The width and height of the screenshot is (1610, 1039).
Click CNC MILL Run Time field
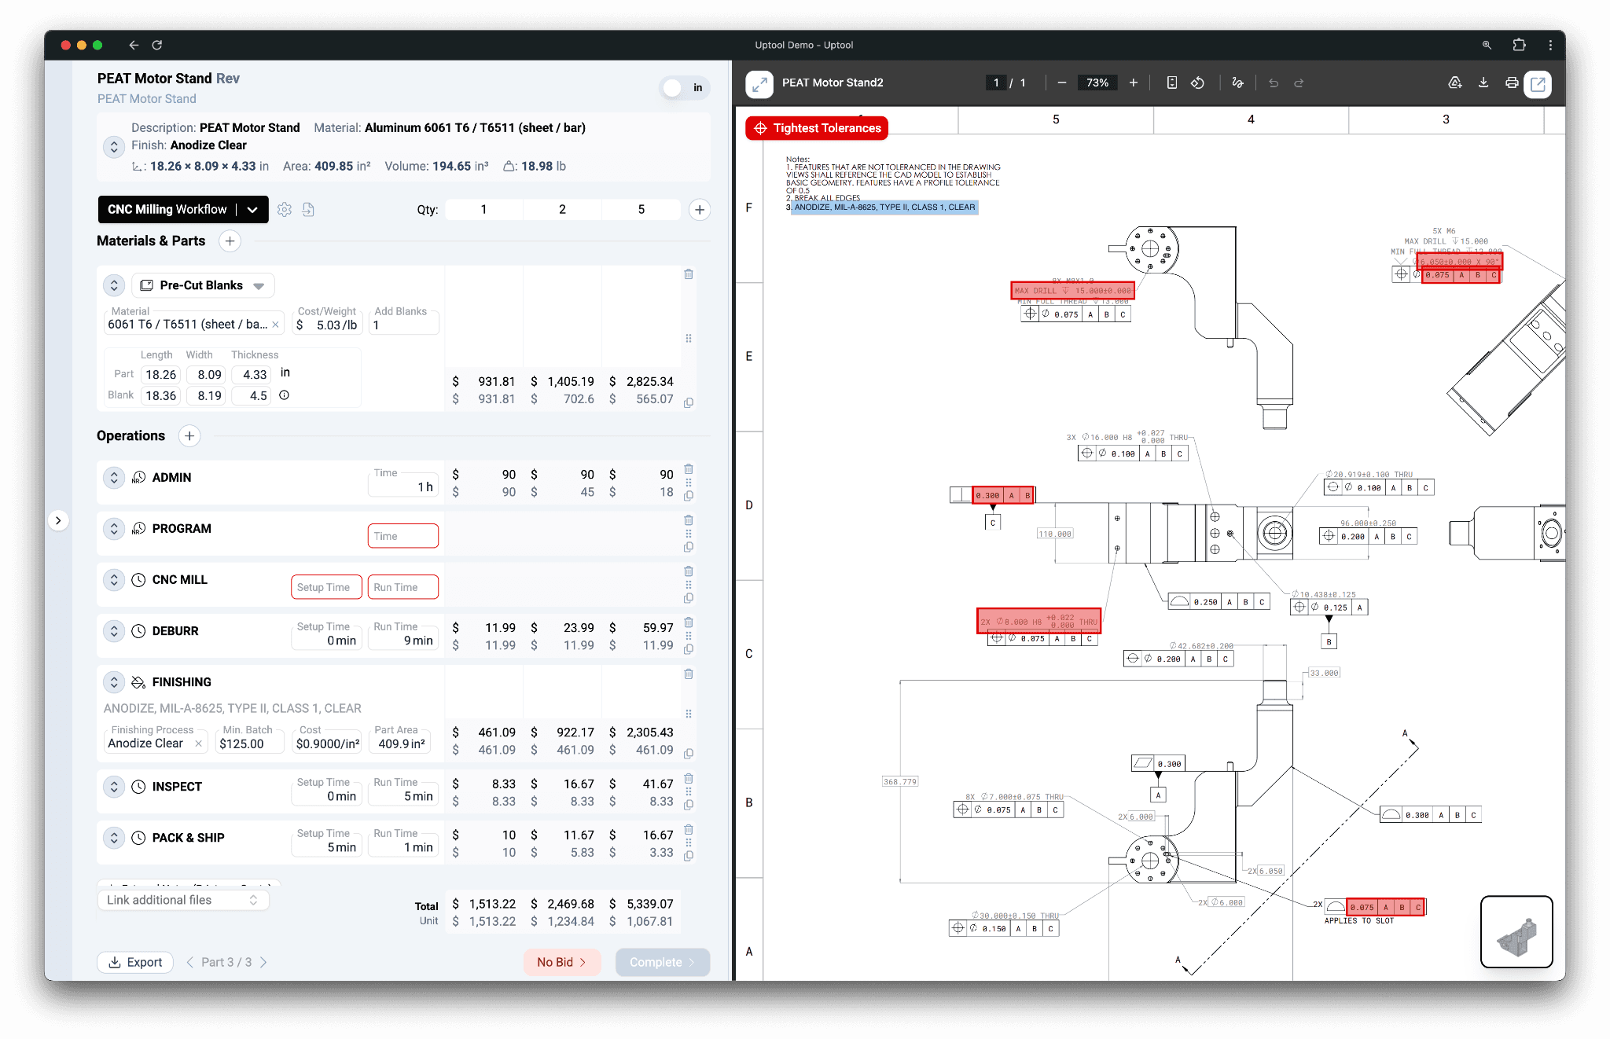[x=403, y=587]
